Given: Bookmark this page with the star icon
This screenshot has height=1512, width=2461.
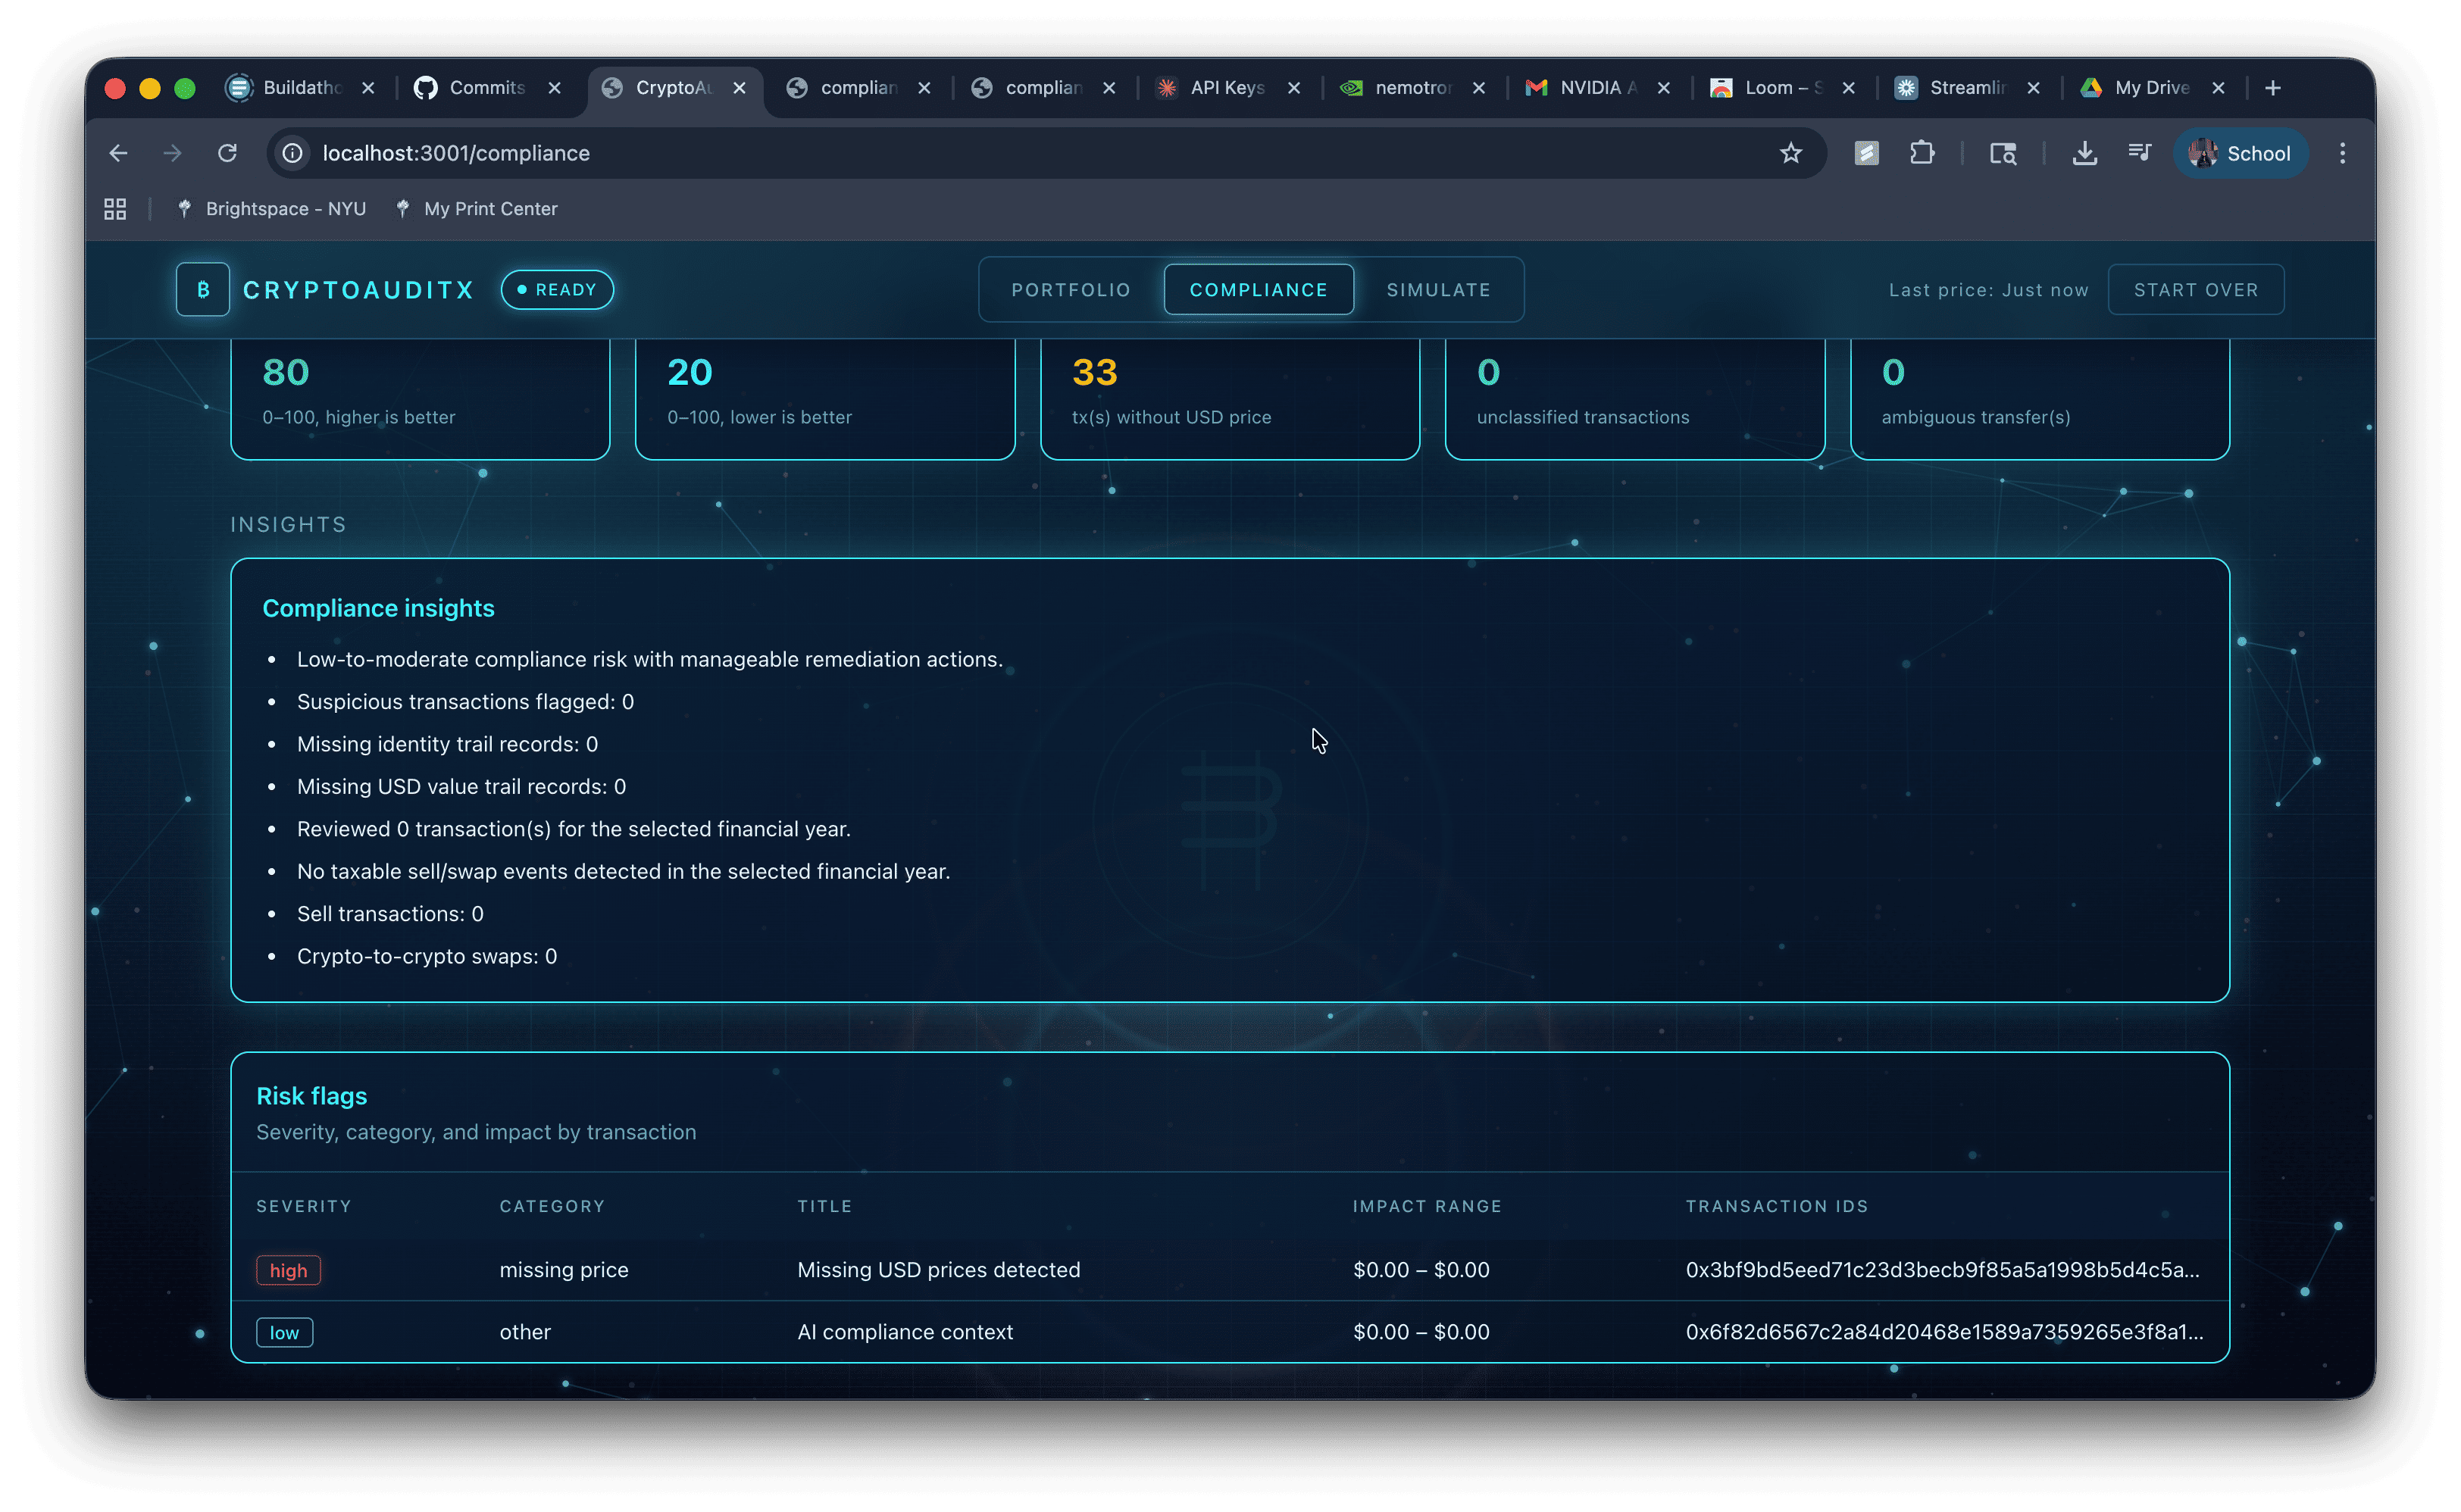Looking at the screenshot, I should point(1790,153).
